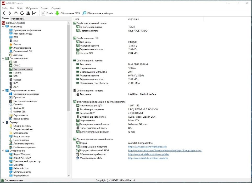
Task: Open BIOS updates with the green arrow icon
Action: click(x=57, y=13)
